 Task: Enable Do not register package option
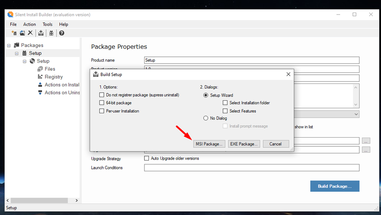102,95
